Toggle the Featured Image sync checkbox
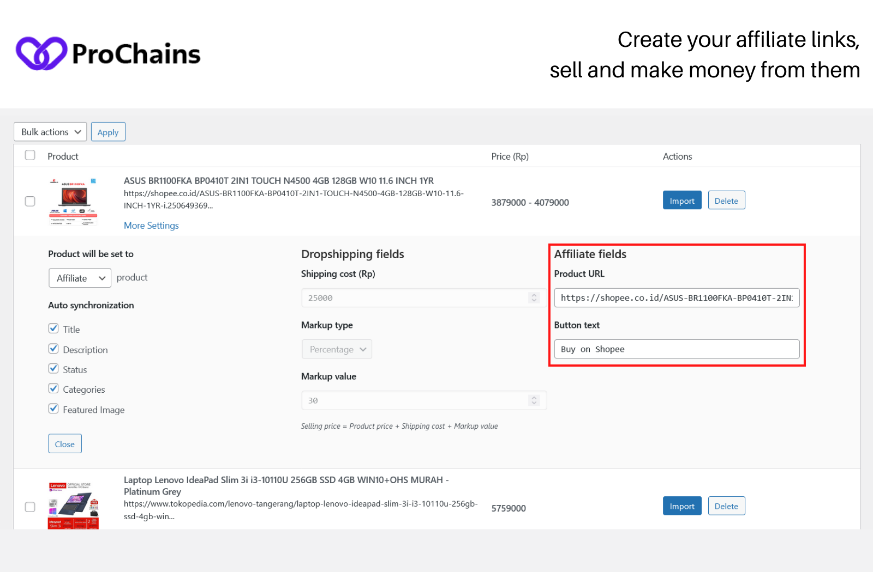 point(53,409)
